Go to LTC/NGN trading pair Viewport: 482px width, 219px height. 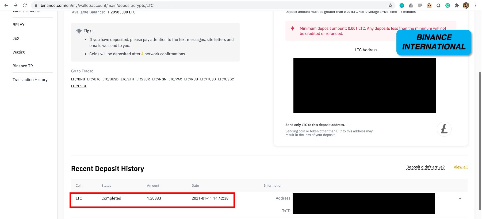point(159,79)
